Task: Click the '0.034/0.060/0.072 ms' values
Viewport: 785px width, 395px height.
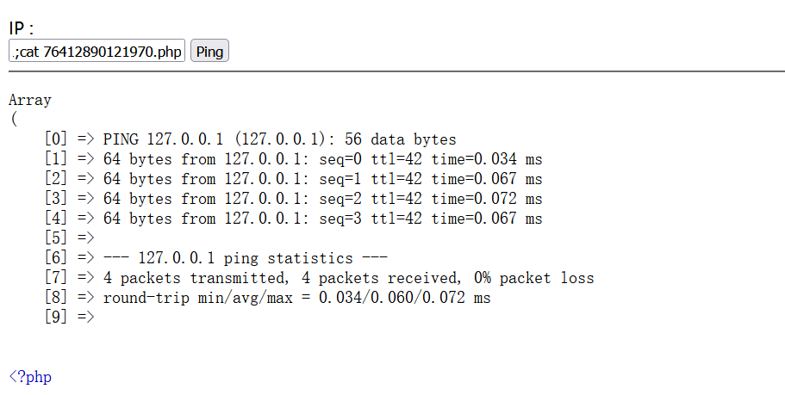Action: tap(404, 298)
